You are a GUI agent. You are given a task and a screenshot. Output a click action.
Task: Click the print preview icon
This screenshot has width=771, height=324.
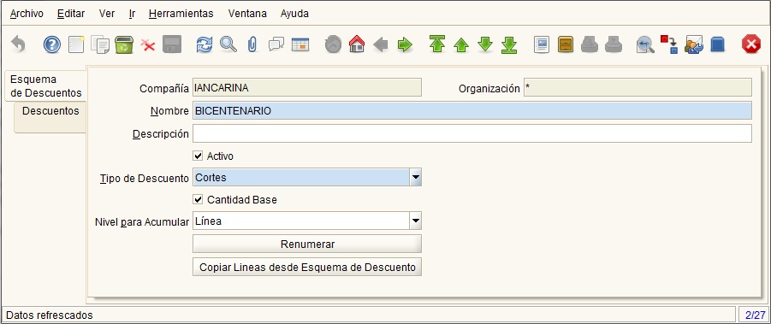pyautogui.click(x=590, y=44)
